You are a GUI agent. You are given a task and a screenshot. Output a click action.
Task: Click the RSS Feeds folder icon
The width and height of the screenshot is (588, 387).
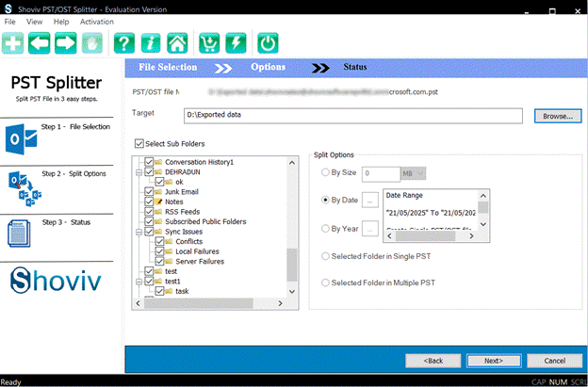[158, 212]
